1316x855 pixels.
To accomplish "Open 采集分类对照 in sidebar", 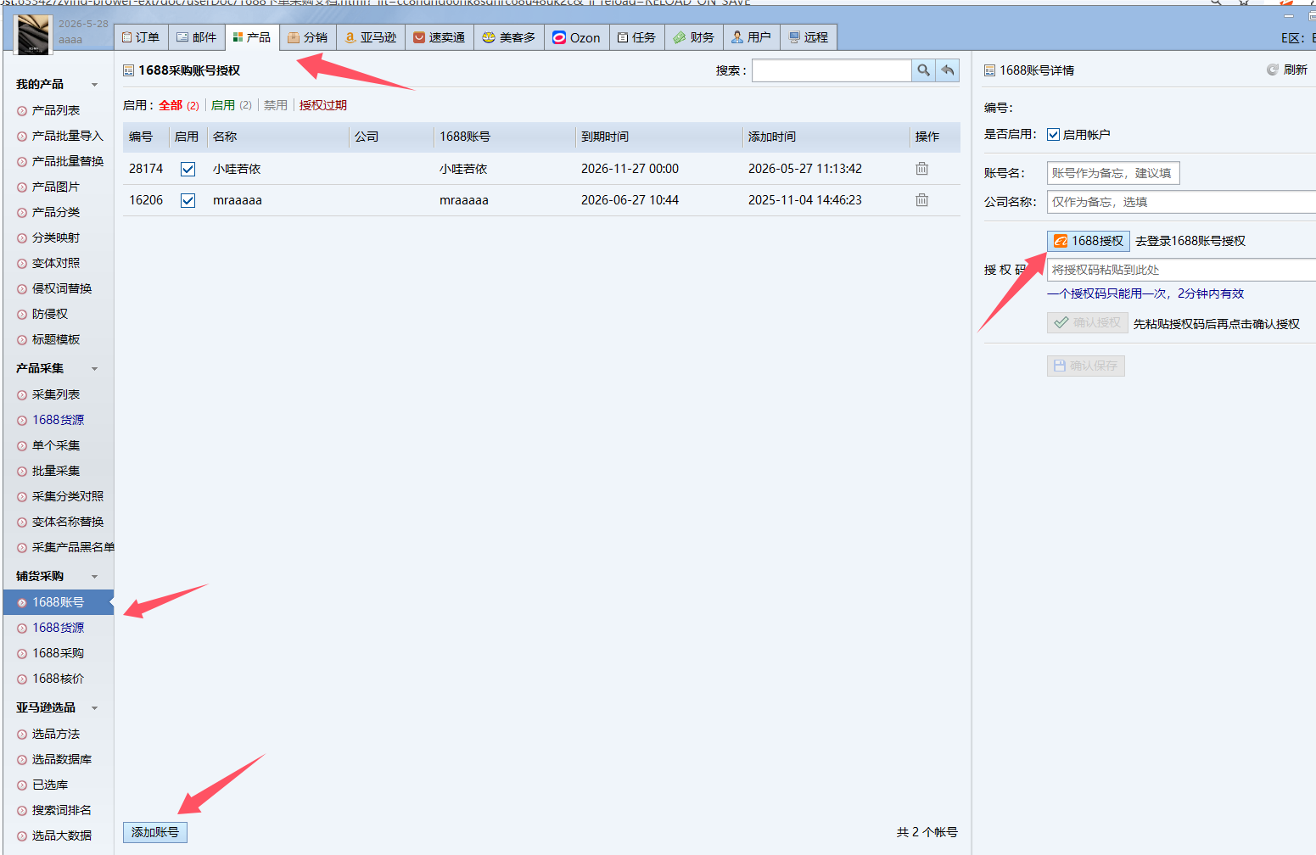I will (68, 496).
